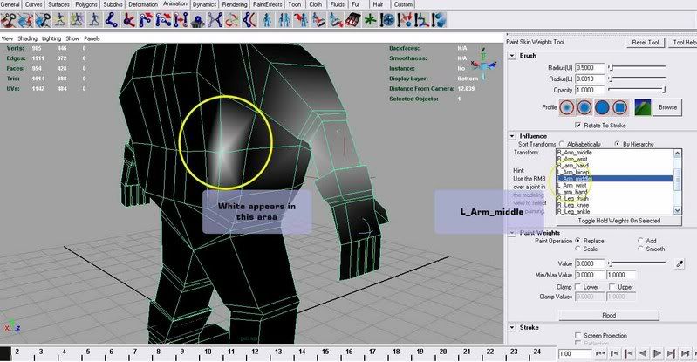697x362 pixels.
Task: Click the play forwards button
Action: [657, 353]
